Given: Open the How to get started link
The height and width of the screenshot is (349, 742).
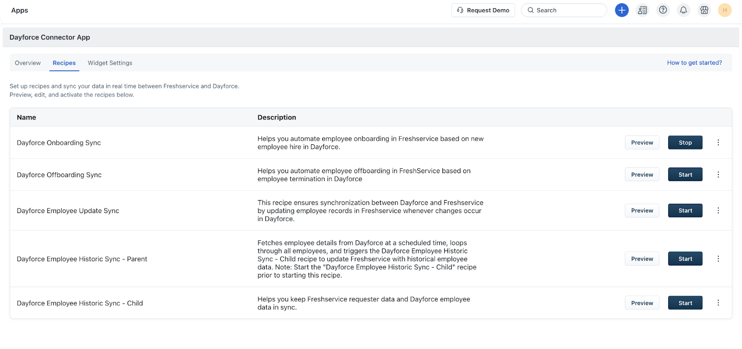Looking at the screenshot, I should tap(694, 63).
